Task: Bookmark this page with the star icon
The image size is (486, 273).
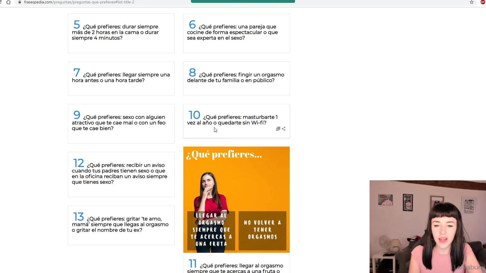Action: pyautogui.click(x=472, y=2)
